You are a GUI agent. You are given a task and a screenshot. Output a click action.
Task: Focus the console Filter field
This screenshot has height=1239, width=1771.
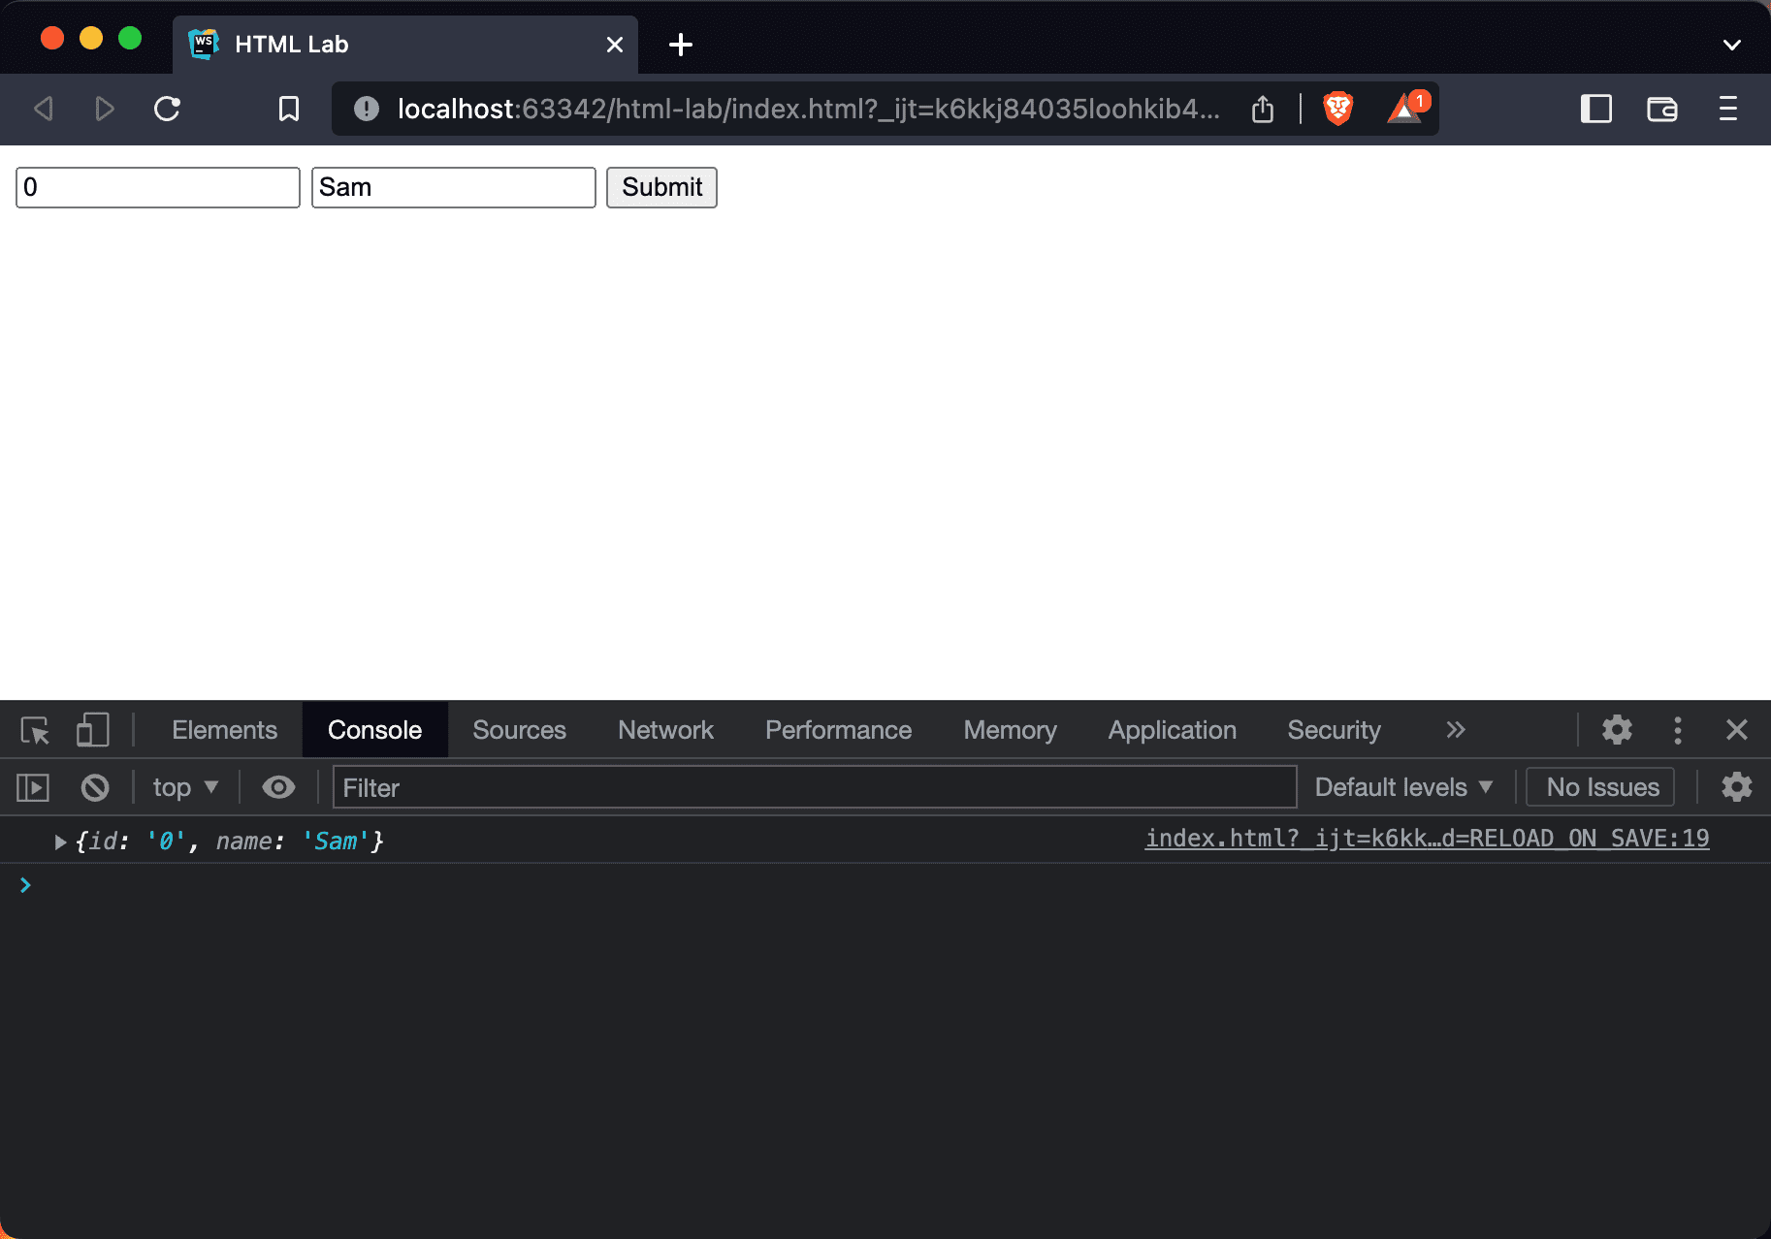(x=814, y=787)
